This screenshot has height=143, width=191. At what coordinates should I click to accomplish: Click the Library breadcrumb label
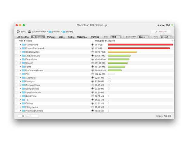pyautogui.click(x=69, y=31)
